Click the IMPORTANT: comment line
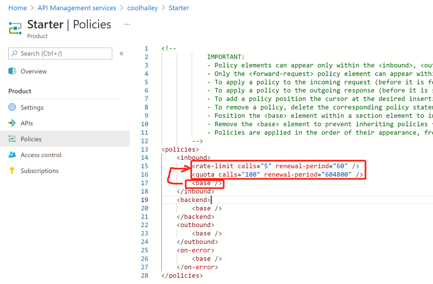 tap(226, 57)
